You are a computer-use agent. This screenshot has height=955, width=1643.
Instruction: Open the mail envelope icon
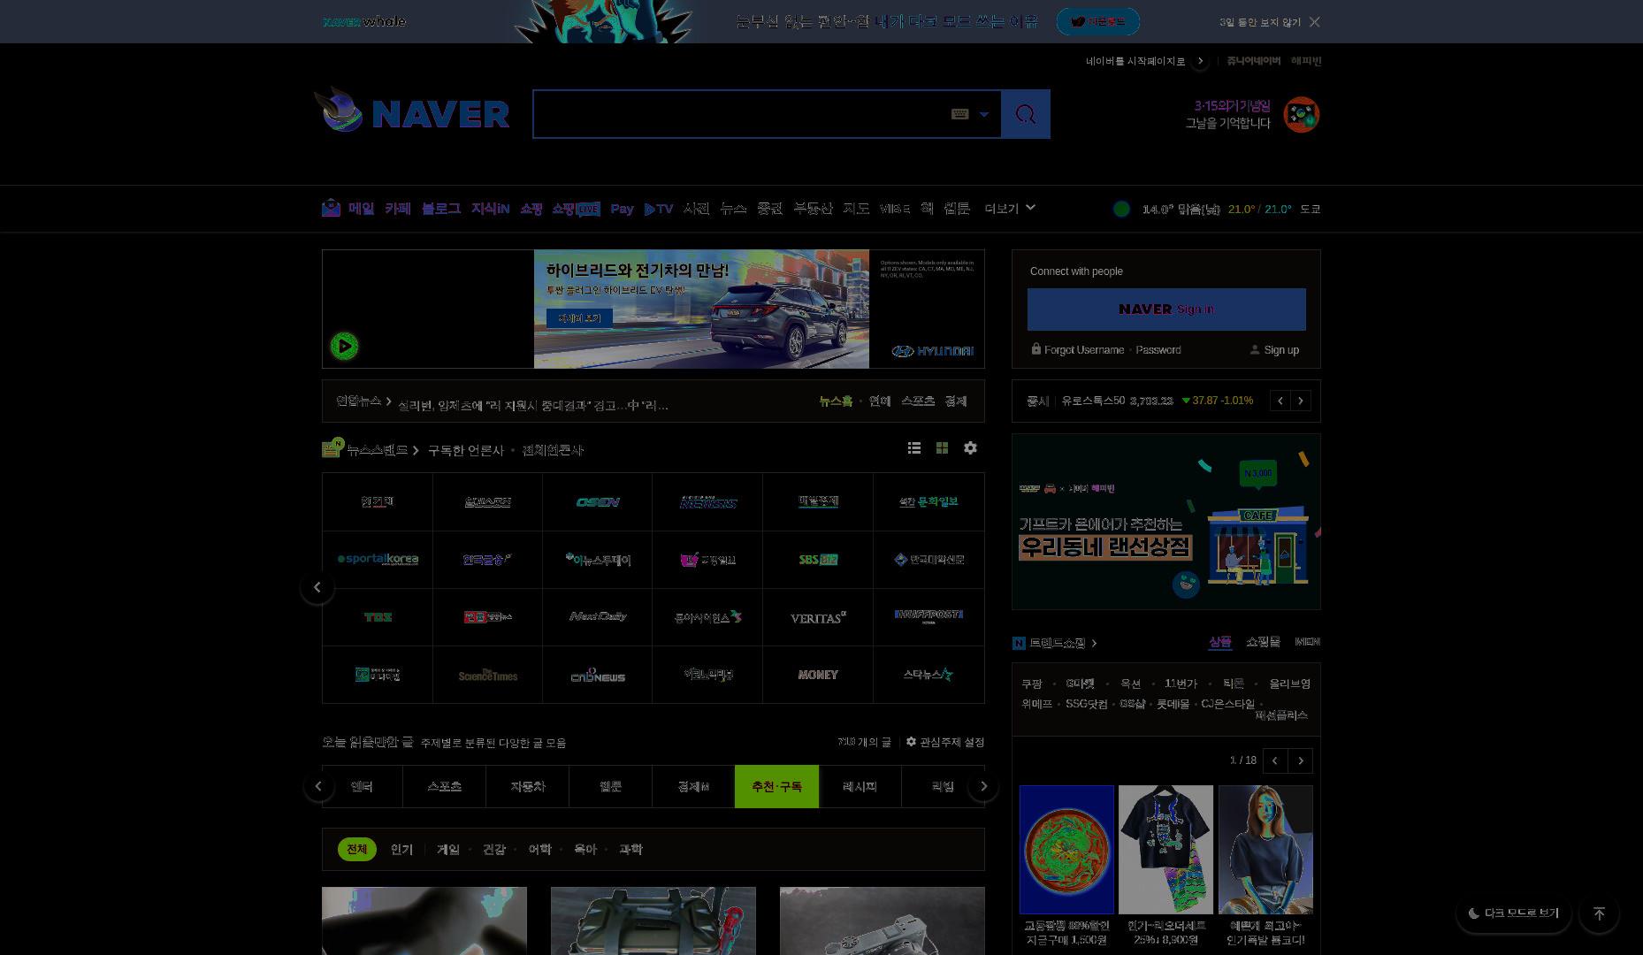331,208
